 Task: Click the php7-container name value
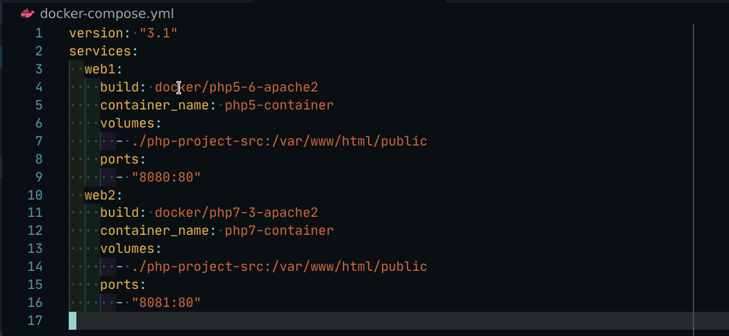pyautogui.click(x=279, y=231)
